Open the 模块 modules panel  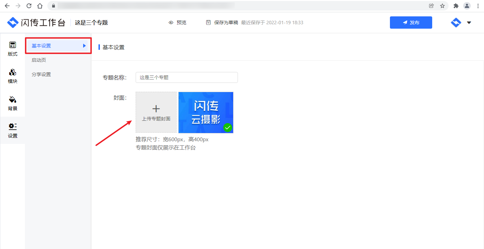pos(13,76)
